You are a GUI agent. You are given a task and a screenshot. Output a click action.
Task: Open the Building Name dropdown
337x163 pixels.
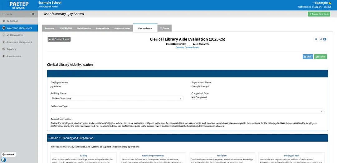(117, 98)
